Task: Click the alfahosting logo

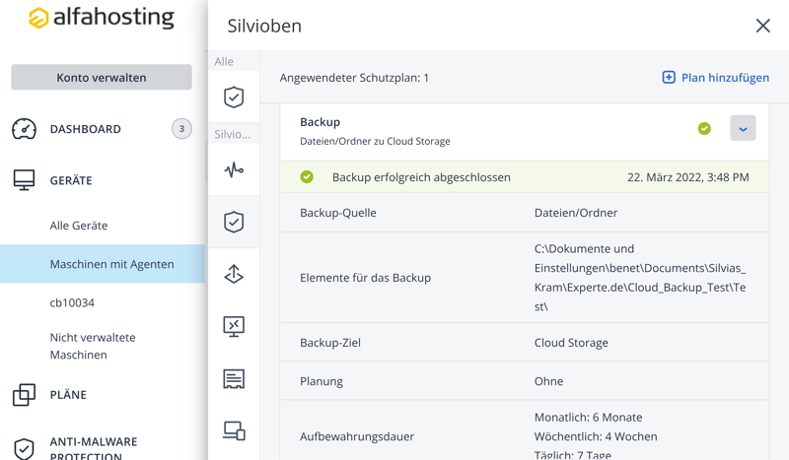Action: click(x=102, y=19)
